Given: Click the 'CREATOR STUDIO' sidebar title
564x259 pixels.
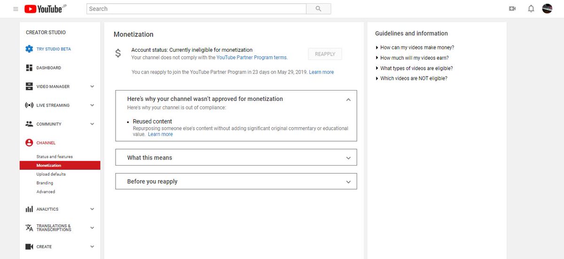Looking at the screenshot, I should (46, 32).
